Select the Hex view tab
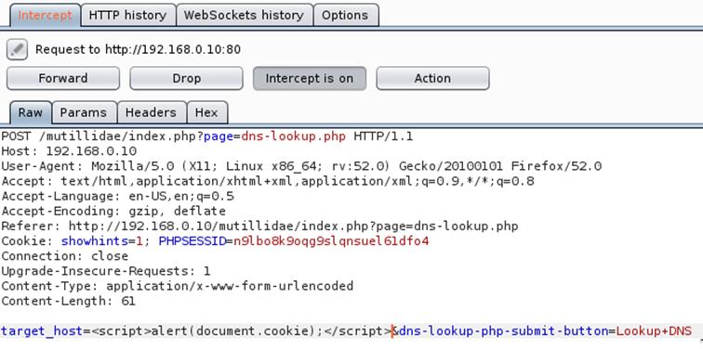Screen dimensions: 703x349 pyautogui.click(x=206, y=112)
